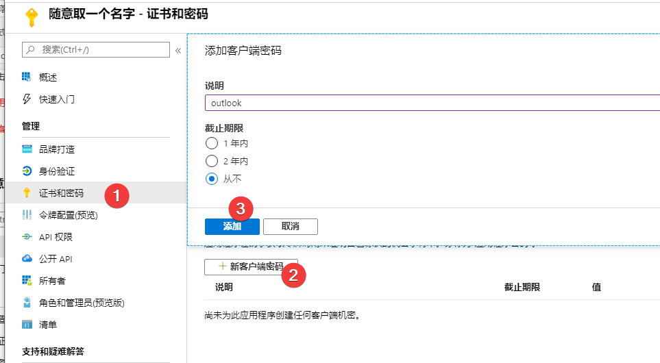Image resolution: width=660 pixels, height=363 pixels.
Task: Click the Token configuration (令牌配置) icon
Action: (27, 215)
